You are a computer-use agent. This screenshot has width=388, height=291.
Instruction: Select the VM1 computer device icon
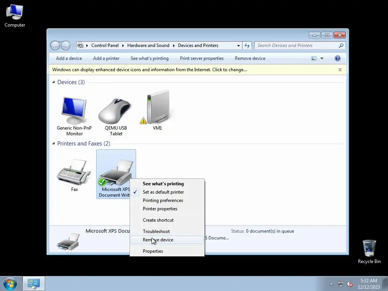tap(158, 107)
